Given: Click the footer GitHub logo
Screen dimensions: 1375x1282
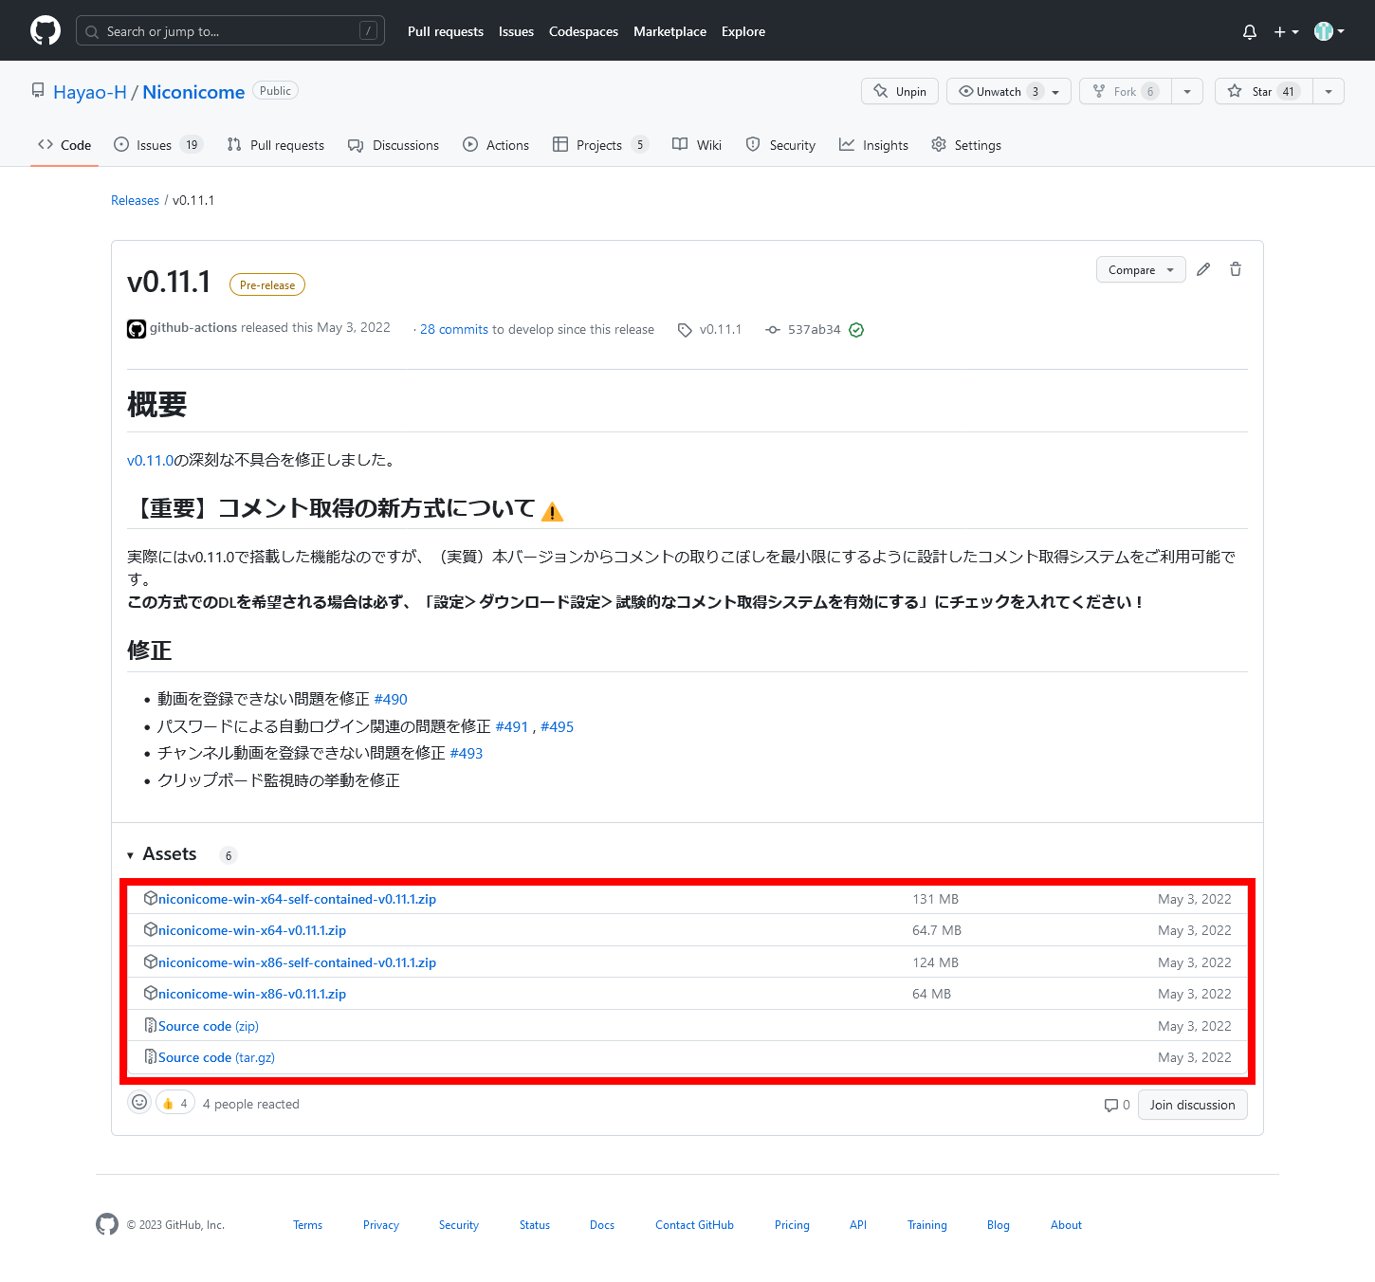Looking at the screenshot, I should 107,1224.
